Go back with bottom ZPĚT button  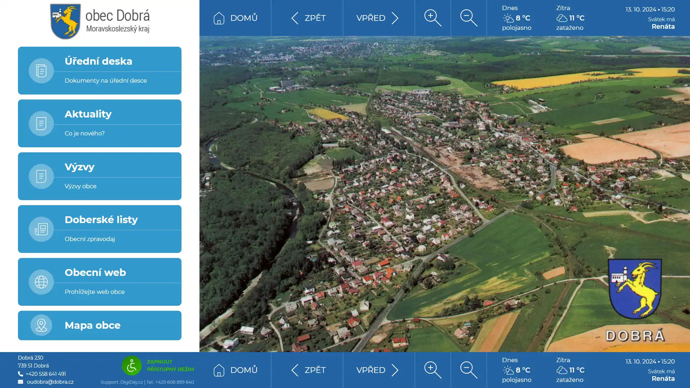coord(307,370)
